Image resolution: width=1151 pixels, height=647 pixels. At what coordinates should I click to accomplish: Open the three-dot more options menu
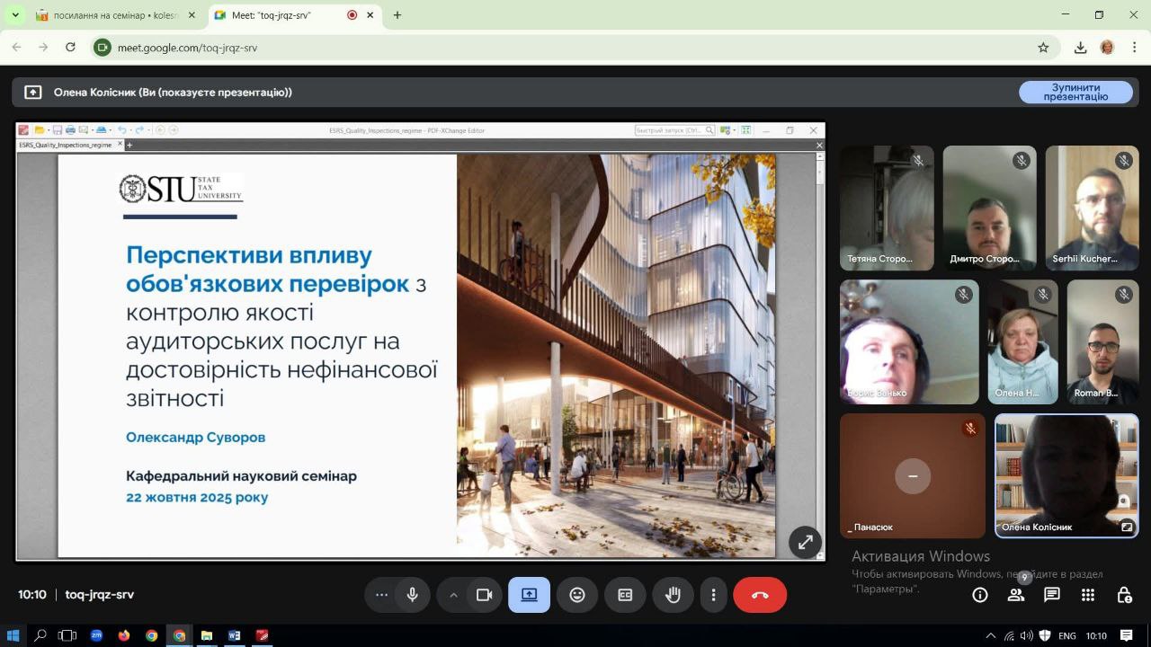(x=713, y=595)
